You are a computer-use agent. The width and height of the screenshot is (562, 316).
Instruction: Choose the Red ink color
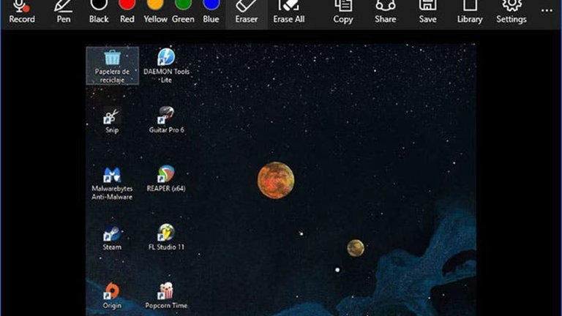pyautogui.click(x=127, y=13)
